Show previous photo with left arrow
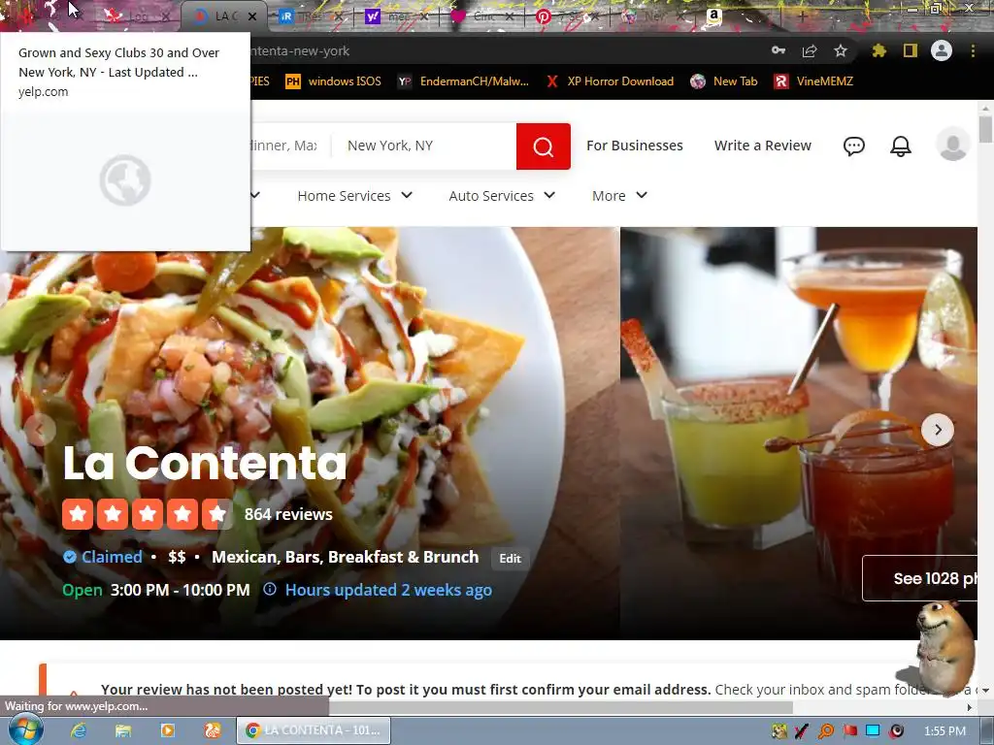994x745 pixels. pyautogui.click(x=39, y=430)
